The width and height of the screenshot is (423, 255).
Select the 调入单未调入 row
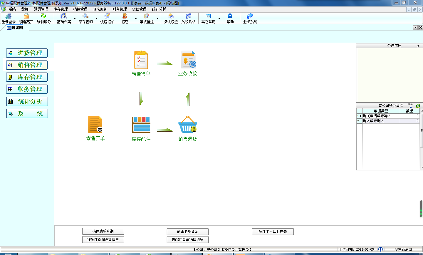coord(381,121)
